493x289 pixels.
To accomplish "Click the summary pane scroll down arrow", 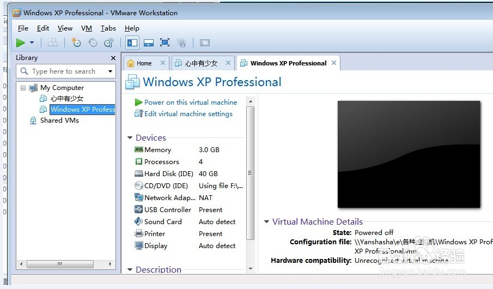I will click(x=250, y=268).
